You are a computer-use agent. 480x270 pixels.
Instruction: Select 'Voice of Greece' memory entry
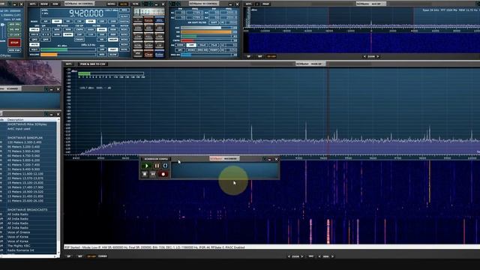click(x=19, y=232)
